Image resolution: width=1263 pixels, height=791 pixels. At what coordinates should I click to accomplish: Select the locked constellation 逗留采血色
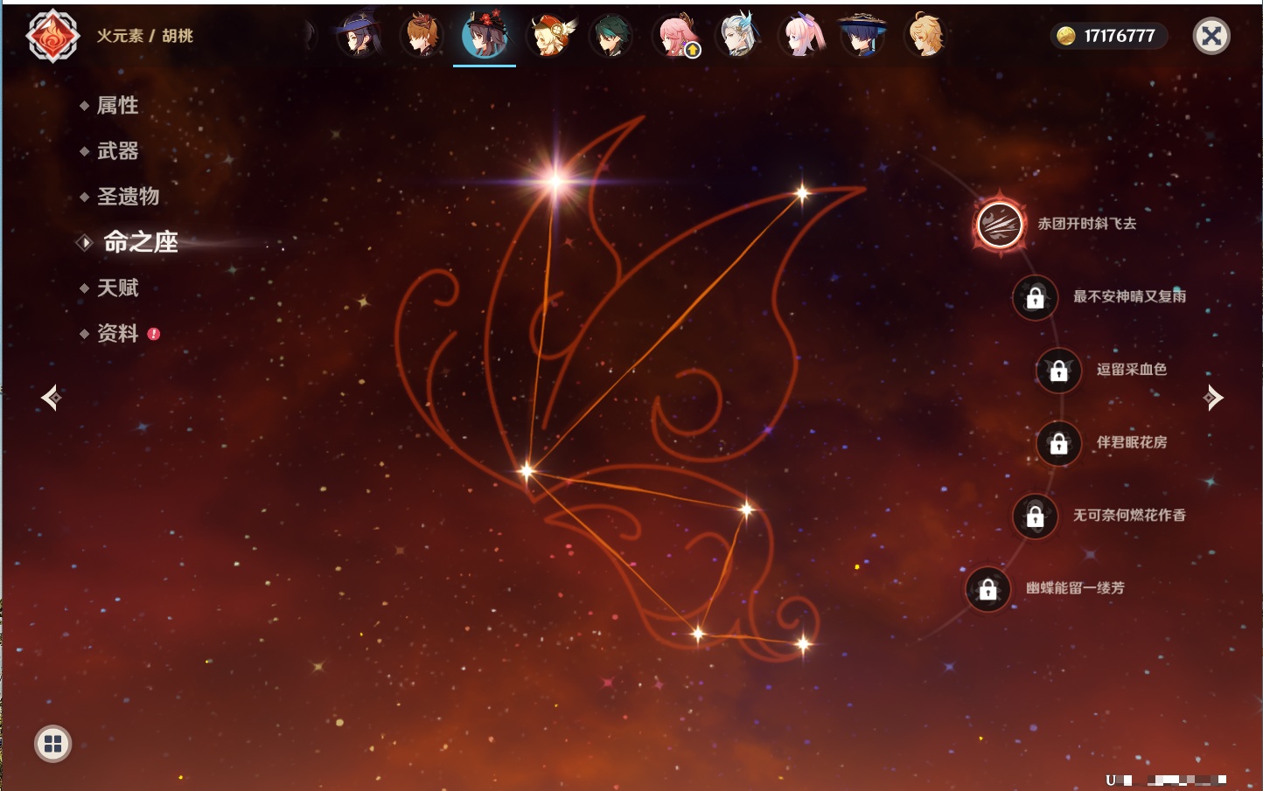1058,370
